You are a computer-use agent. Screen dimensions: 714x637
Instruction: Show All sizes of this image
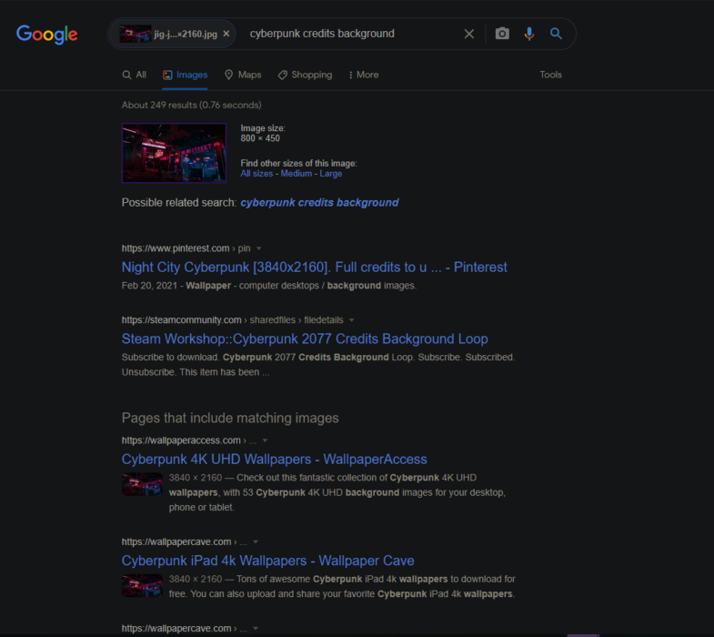point(256,174)
